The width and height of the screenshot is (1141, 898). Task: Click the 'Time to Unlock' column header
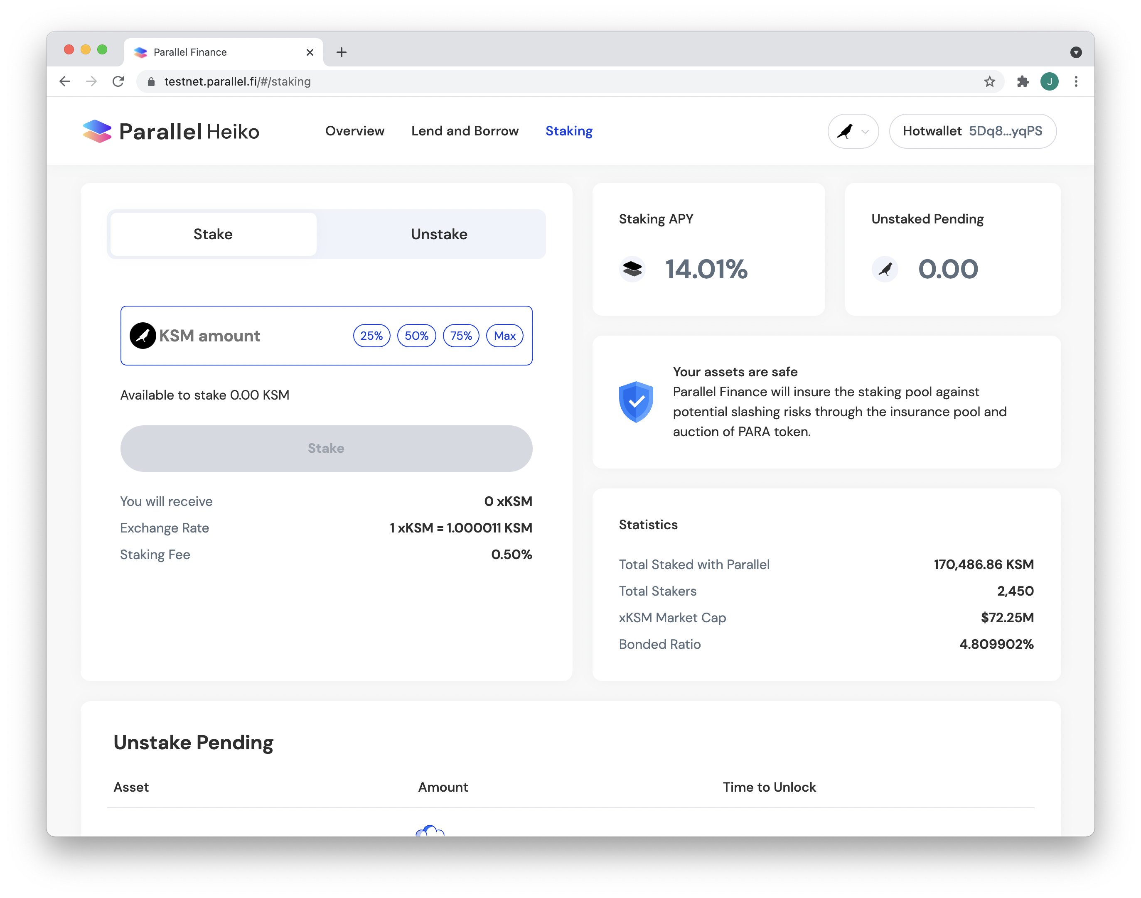[x=769, y=787]
